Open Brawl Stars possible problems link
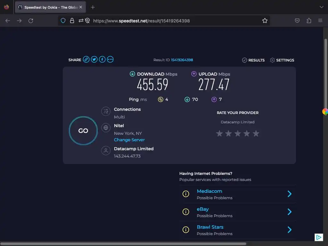This screenshot has height=246, width=328. click(x=210, y=227)
